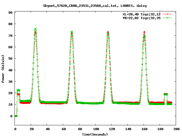182x137 pixels.
Task: Click the calibration pulse near 187 seconds
Action: pyautogui.click(x=166, y=94)
